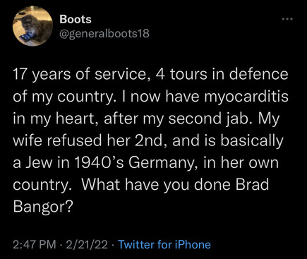This screenshot has height=259, width=307.
Task: Click the 2:47 PM timestamp
Action: pyautogui.click(x=35, y=245)
